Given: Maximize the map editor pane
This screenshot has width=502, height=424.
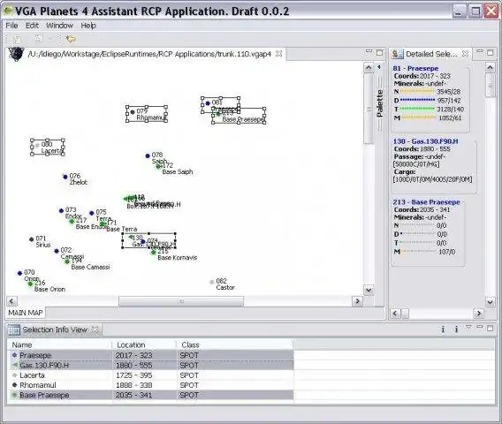Looking at the screenshot, I should coord(379,52).
